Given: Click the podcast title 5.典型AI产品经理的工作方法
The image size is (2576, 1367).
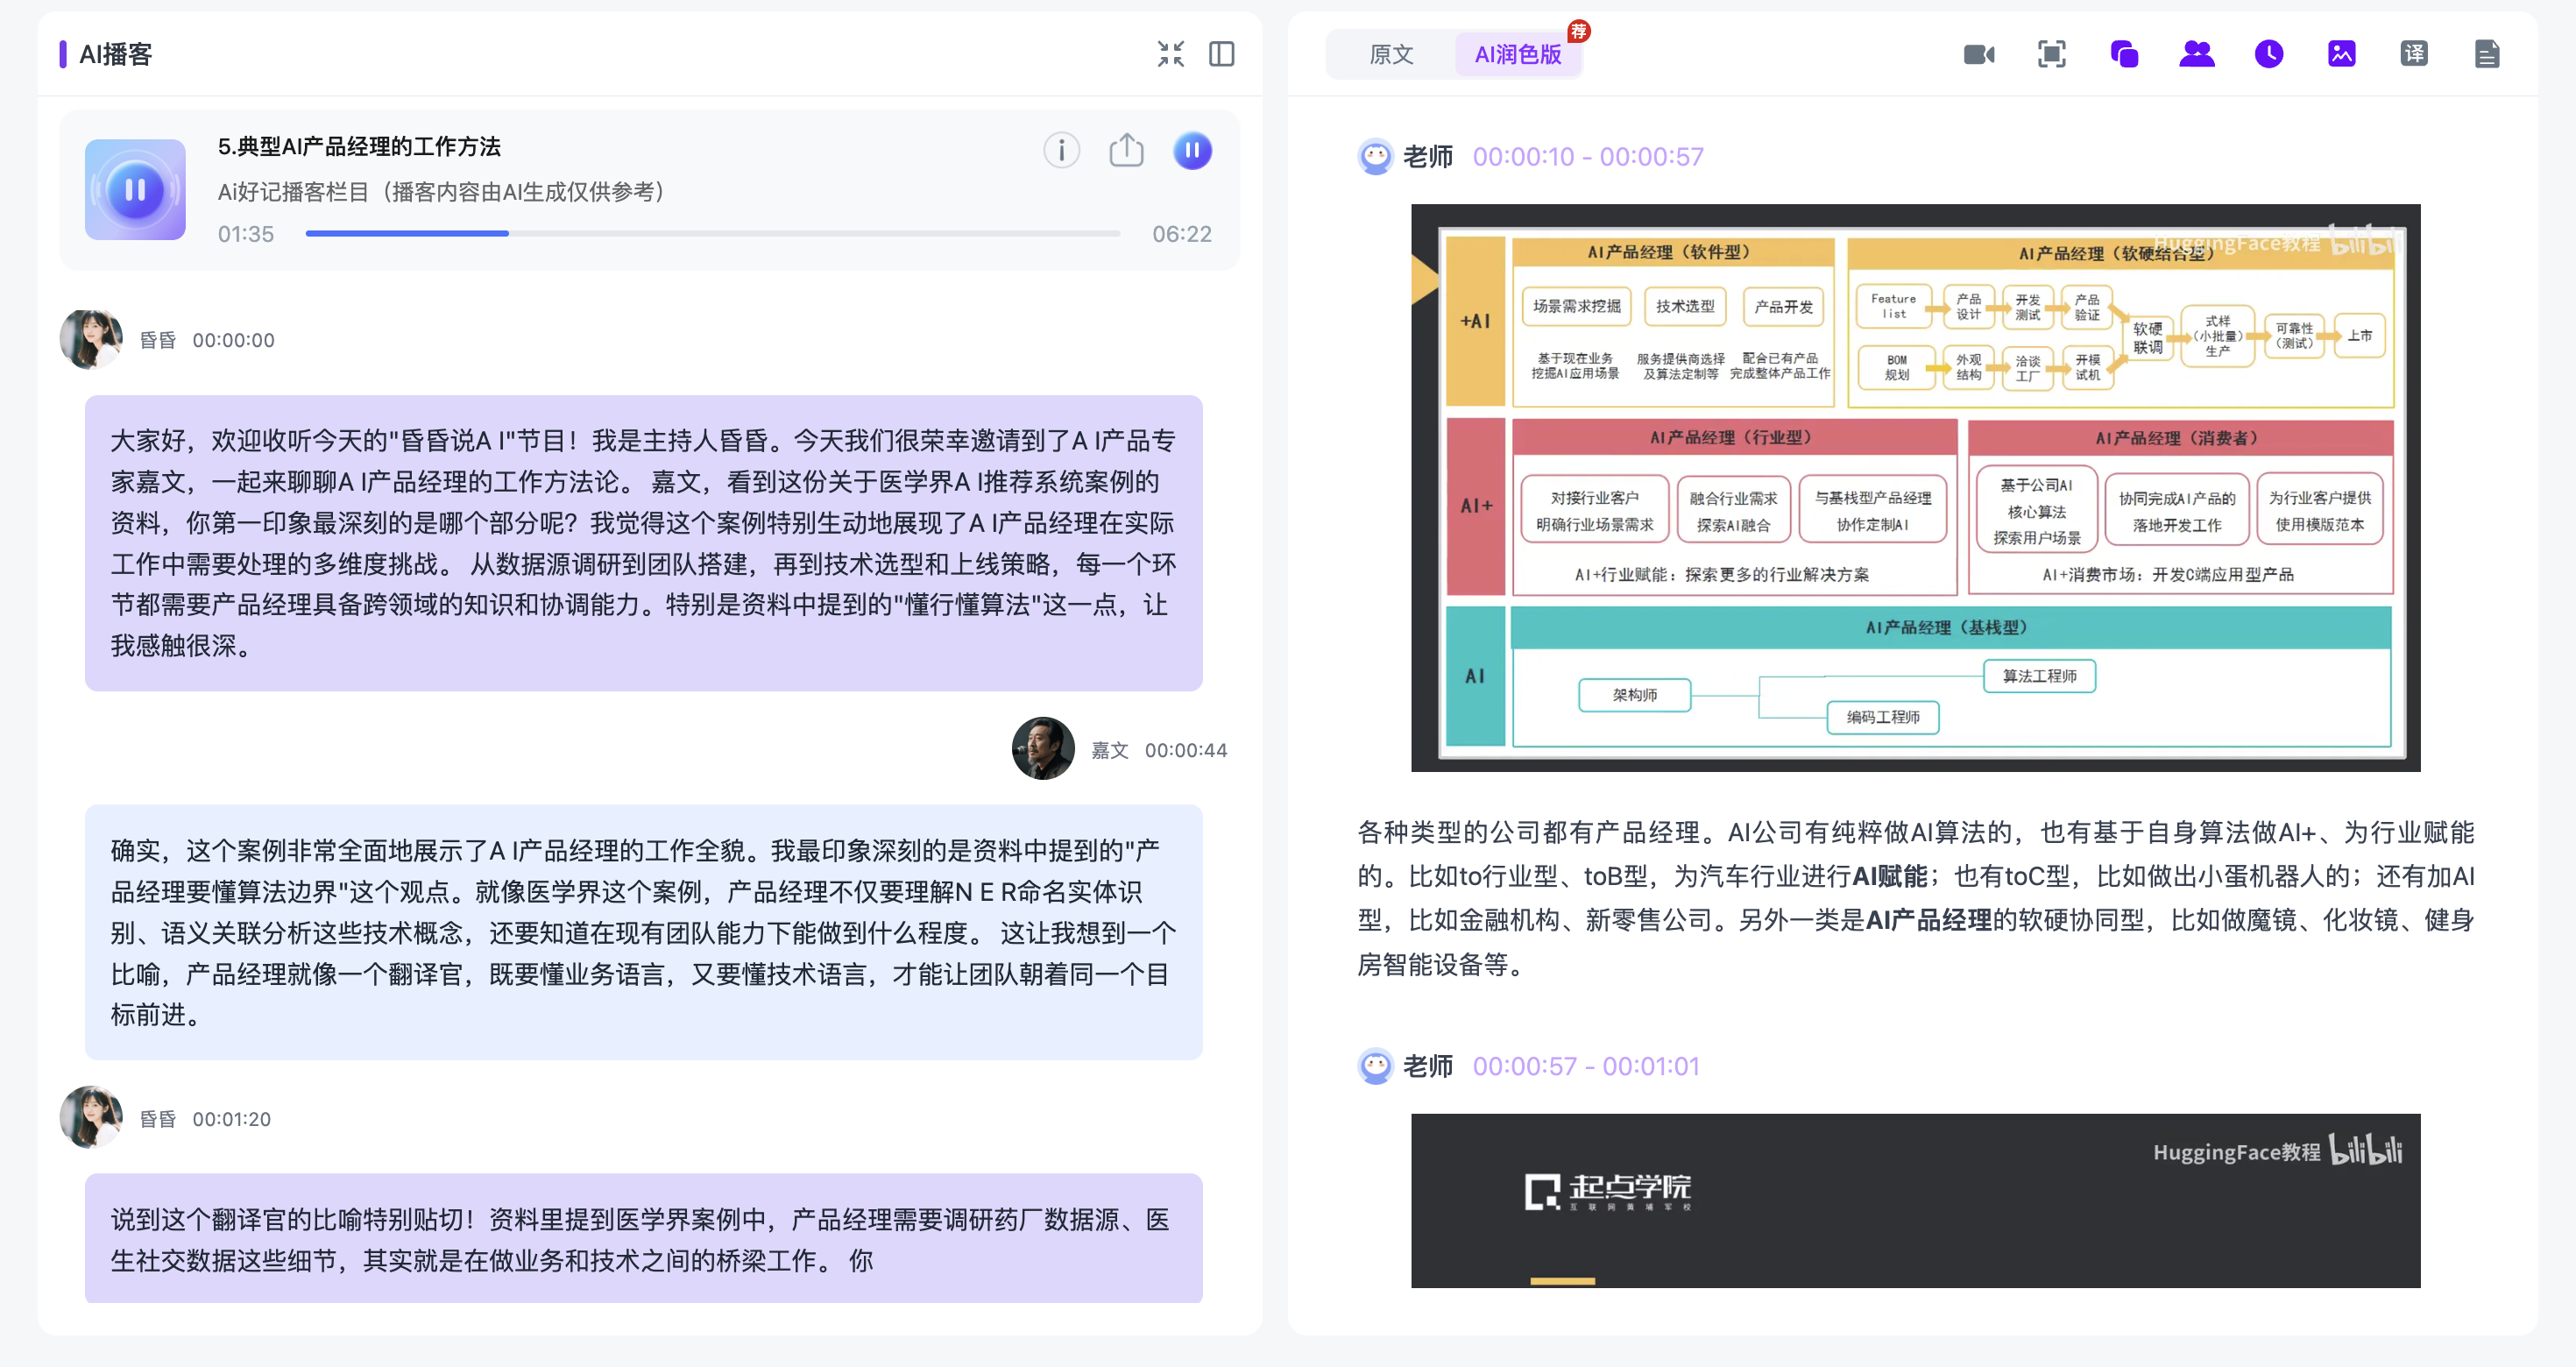Looking at the screenshot, I should 359,146.
